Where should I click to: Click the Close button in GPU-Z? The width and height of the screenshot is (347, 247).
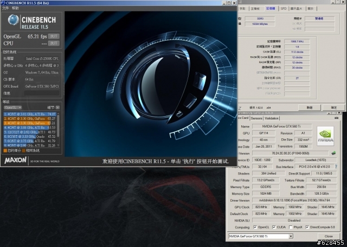tap(329, 236)
